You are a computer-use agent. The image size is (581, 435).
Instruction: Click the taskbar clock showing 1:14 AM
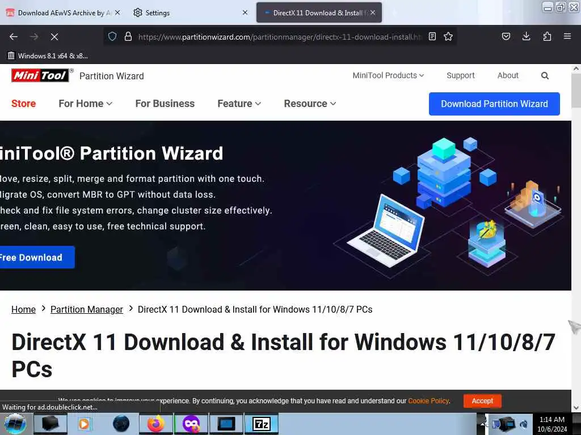551,424
